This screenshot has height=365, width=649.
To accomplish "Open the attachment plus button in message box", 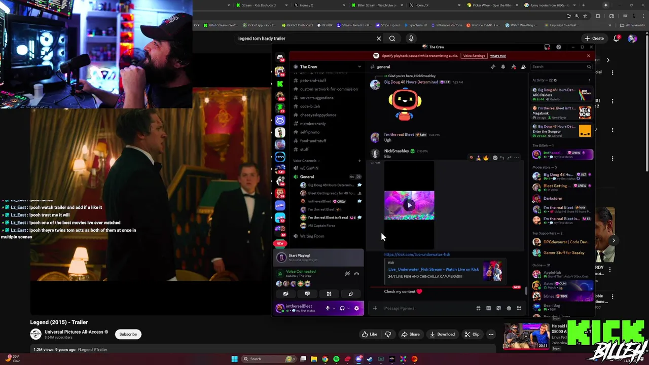I will point(375,308).
